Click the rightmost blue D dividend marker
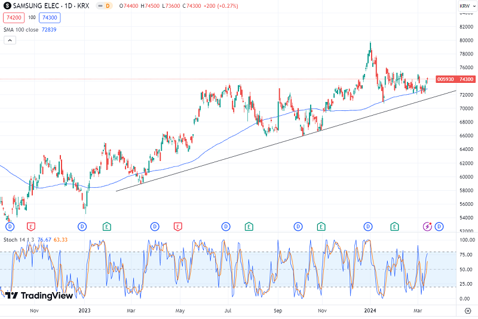 (x=439, y=227)
